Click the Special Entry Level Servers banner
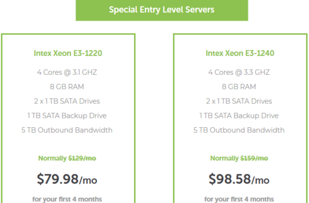Image resolution: width=309 pixels, height=203 pixels. 162,10
